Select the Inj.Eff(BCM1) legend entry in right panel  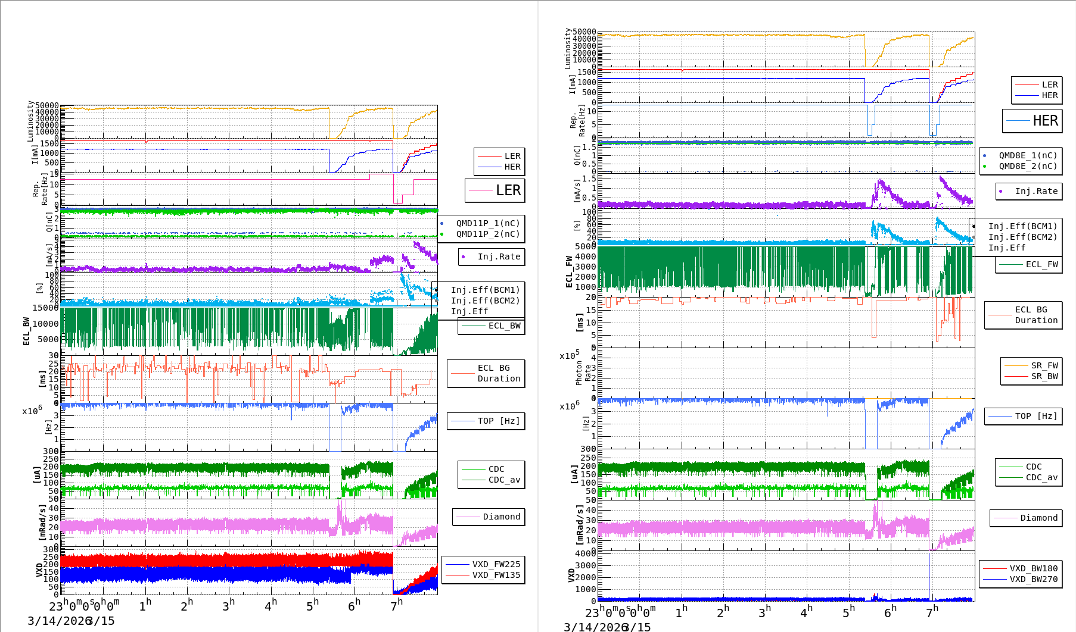click(1022, 226)
